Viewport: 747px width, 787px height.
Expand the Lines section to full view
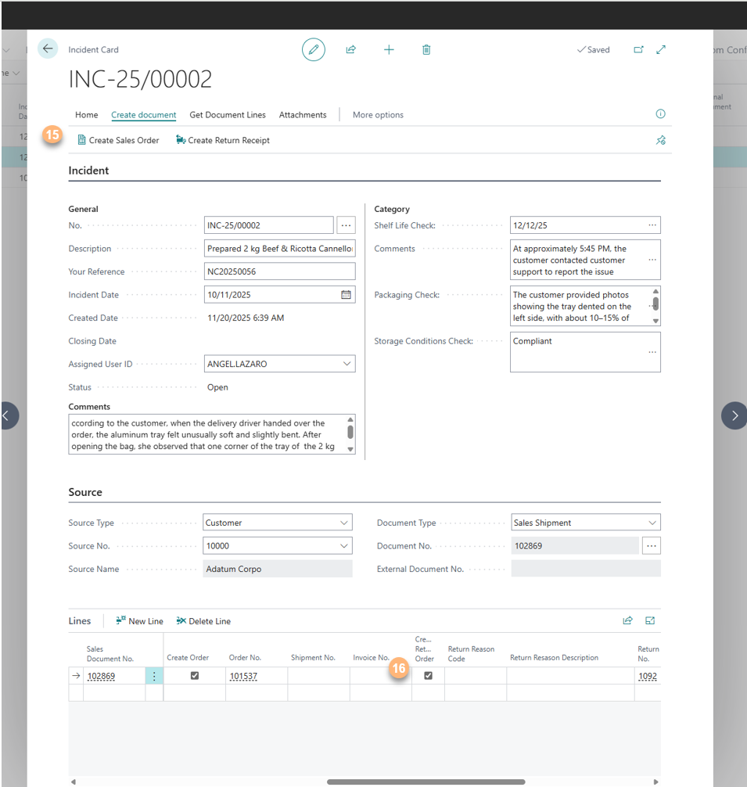pos(650,621)
